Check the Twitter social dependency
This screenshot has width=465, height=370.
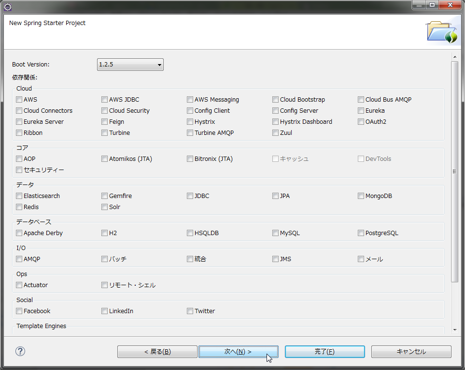[x=190, y=311]
